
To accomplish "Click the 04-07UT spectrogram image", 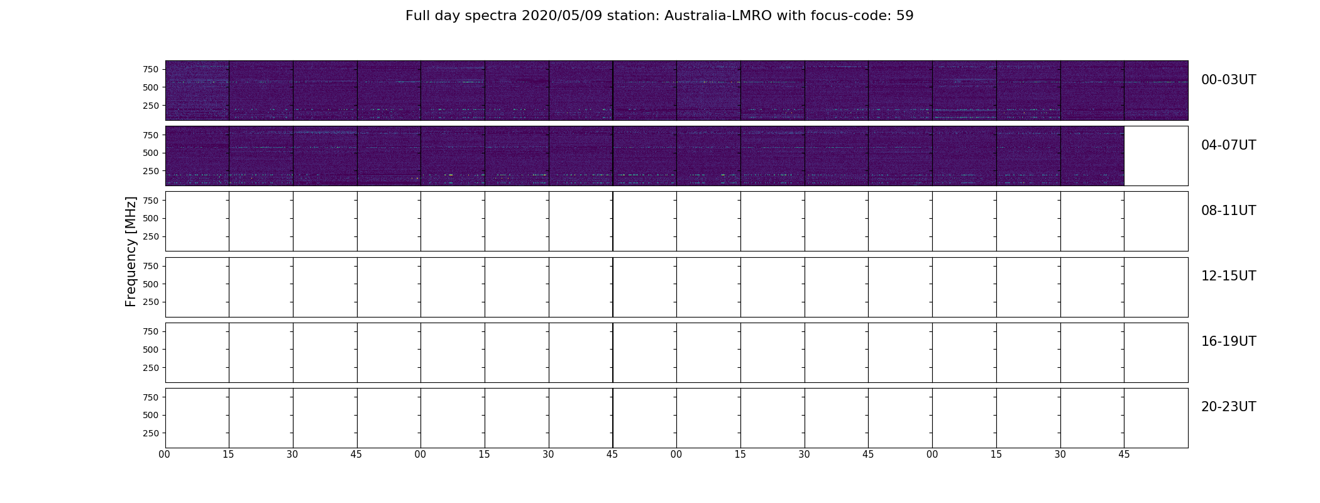I will tap(644, 156).
